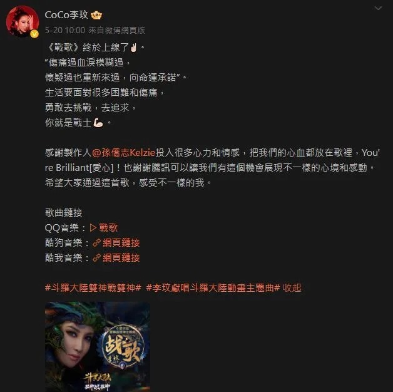Open the #斗羅大陸雙神戰雙神# hashtag

(93, 287)
